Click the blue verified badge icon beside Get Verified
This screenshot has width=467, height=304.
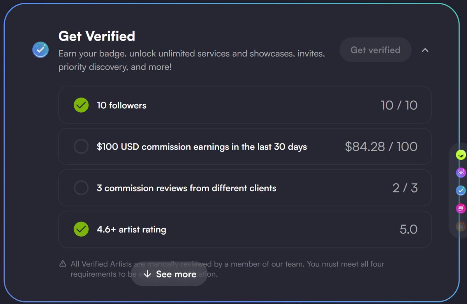(41, 50)
